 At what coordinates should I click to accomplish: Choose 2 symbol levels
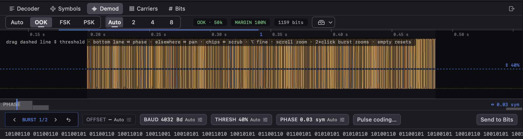point(134,22)
